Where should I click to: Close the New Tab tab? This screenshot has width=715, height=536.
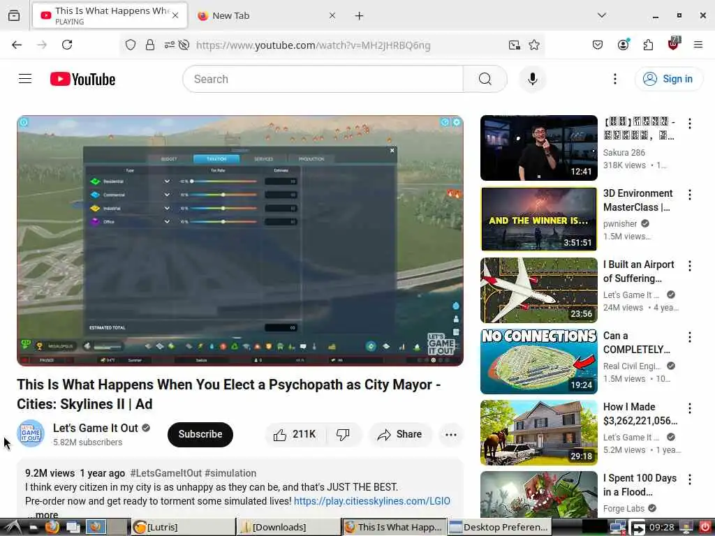point(332,15)
